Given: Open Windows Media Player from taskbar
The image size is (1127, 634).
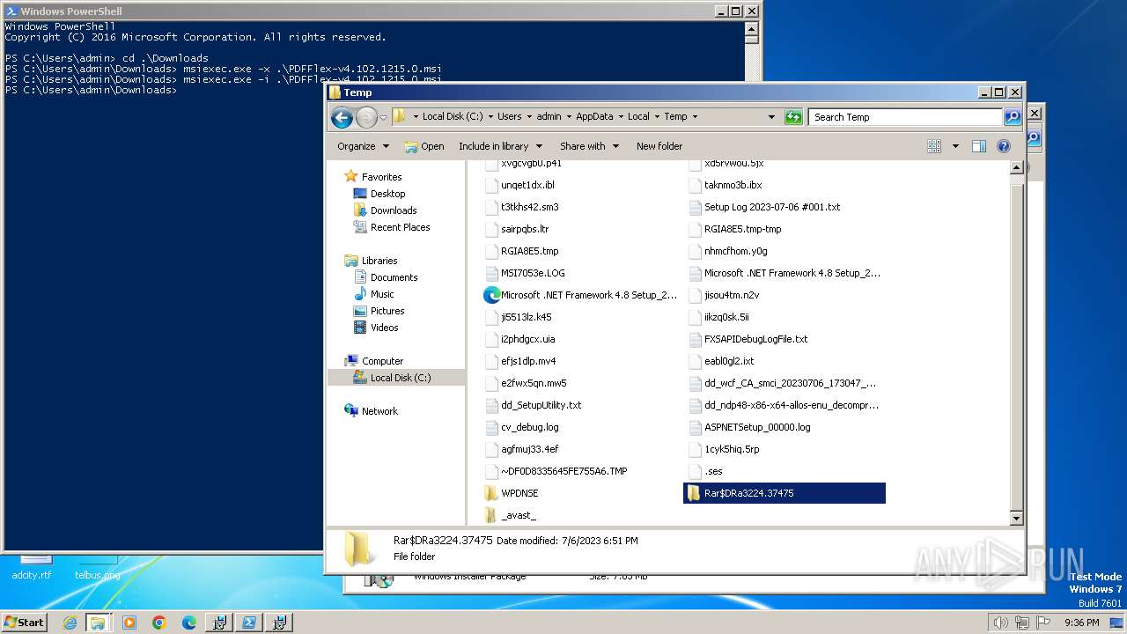Looking at the screenshot, I should 129,623.
